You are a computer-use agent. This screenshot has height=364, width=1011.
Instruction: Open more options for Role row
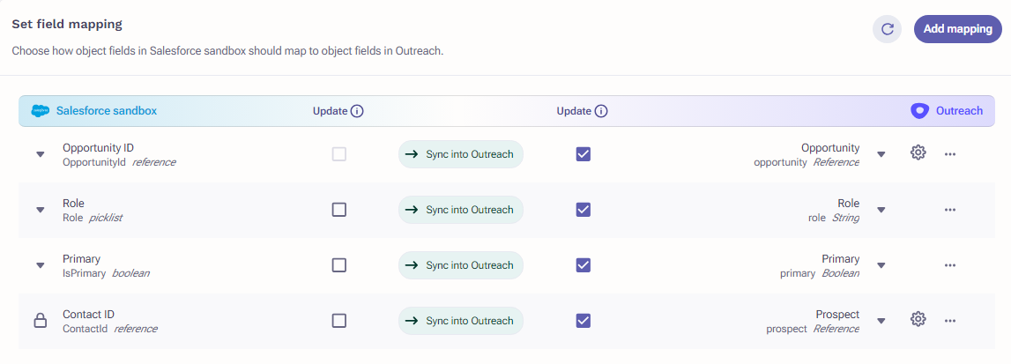click(x=950, y=210)
